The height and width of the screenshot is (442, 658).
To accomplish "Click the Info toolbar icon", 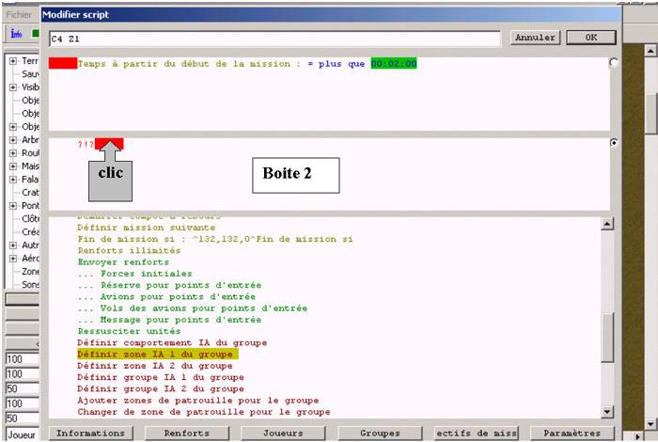I will [x=16, y=34].
